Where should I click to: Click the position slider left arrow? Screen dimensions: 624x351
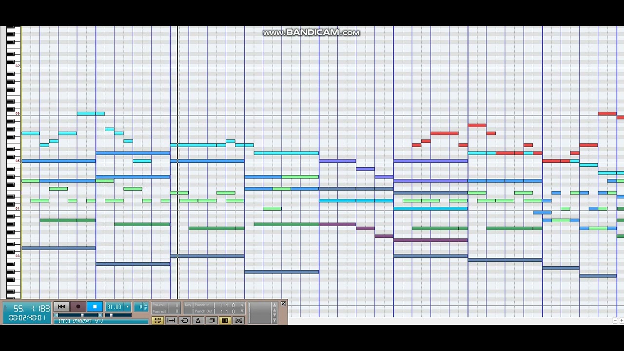56,315
